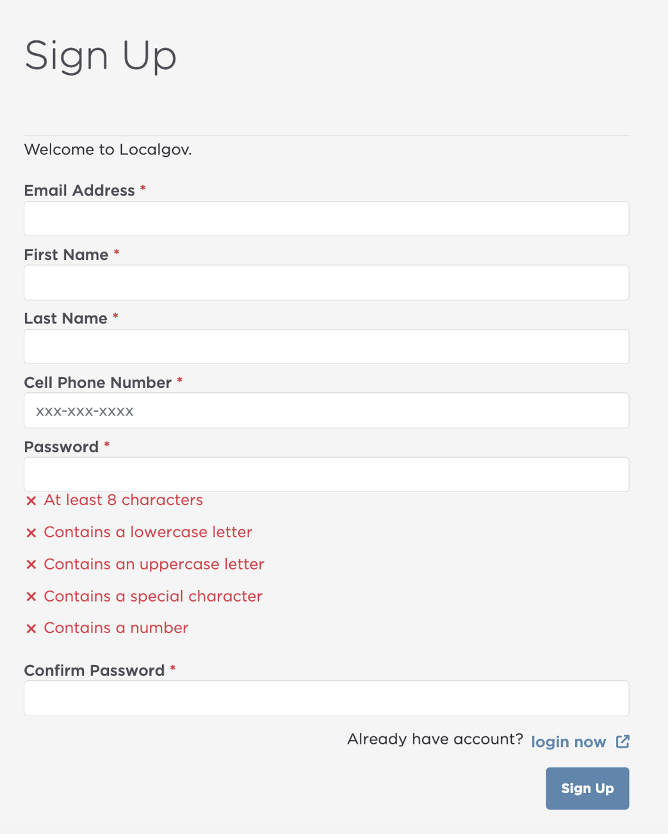Select the 'Sign Up' page heading
This screenshot has width=668, height=834.
coord(100,56)
